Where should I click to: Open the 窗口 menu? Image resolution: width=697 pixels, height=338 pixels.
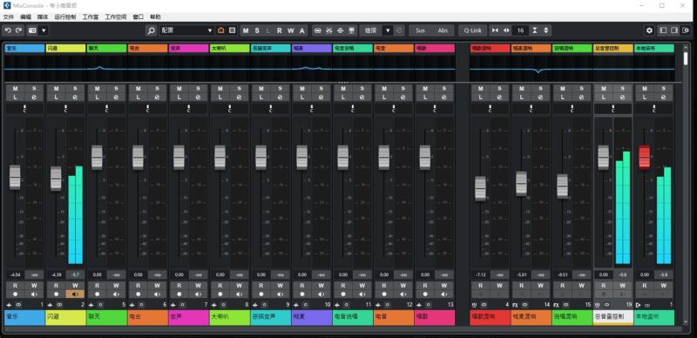coord(139,17)
